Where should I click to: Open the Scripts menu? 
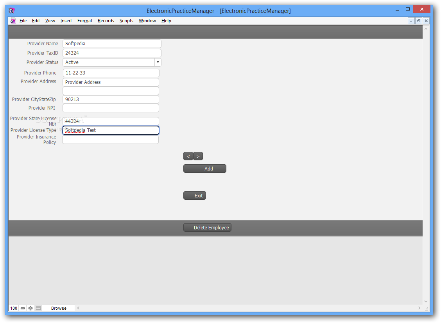click(x=126, y=21)
